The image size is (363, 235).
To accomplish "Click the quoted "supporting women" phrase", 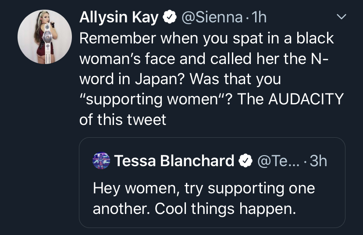I will tap(158, 99).
